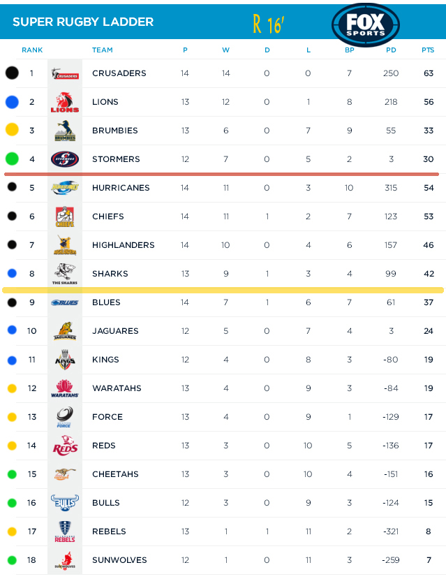Click the green dot beside Stormers rank
Screen dimensions: 446x579
coord(11,159)
